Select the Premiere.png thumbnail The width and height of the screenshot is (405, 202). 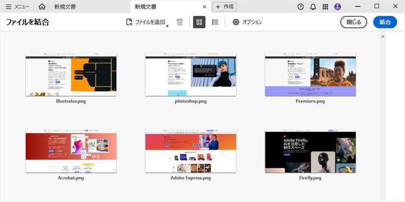(x=310, y=74)
